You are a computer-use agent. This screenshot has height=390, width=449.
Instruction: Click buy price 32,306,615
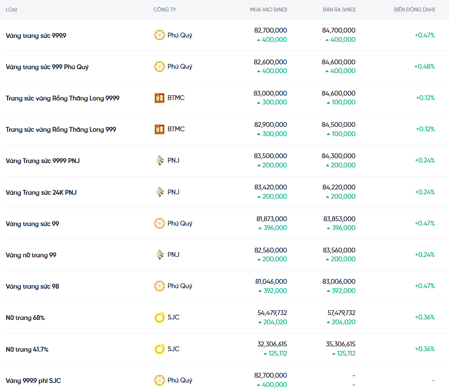(272, 344)
